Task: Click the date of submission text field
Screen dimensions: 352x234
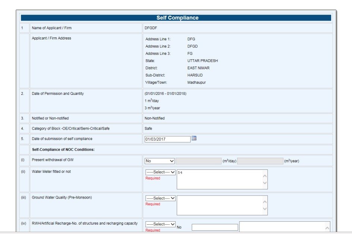Action: (167, 139)
